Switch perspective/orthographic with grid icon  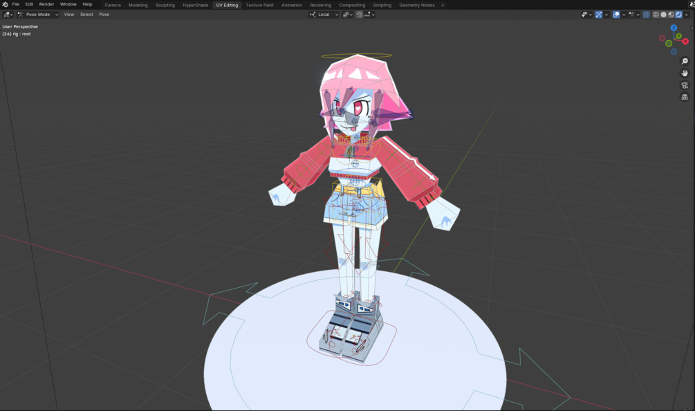coord(685,97)
